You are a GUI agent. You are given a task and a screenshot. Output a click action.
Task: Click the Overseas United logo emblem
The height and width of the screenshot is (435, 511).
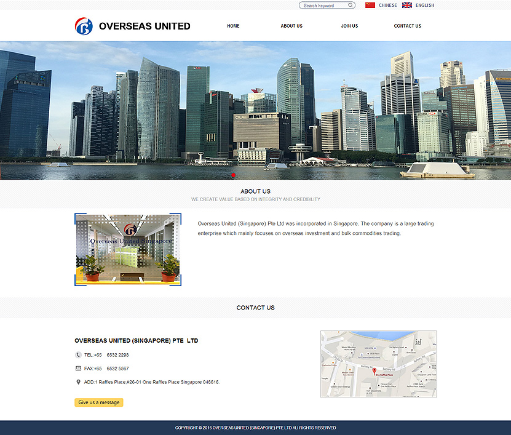tap(84, 26)
